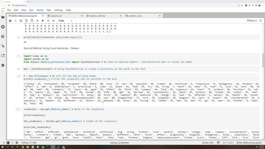Image resolution: width=265 pixels, height=149 pixels.
Task: Paste cells from clipboard icon
Action: coord(32,21)
